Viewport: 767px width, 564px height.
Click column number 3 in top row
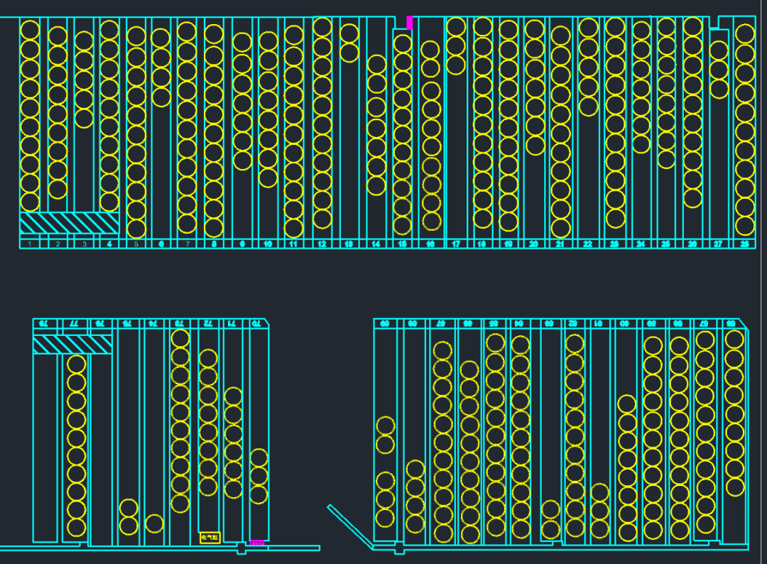pos(85,244)
